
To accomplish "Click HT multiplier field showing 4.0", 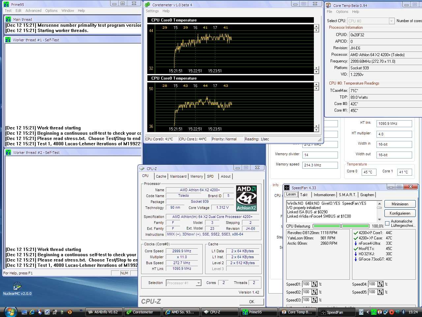I will 394,134.
